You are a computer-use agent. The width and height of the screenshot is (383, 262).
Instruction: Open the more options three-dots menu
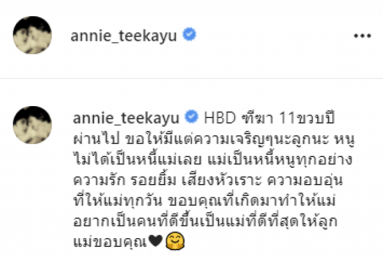(x=363, y=36)
